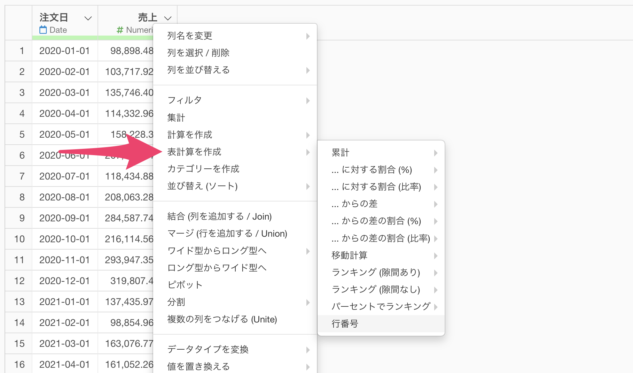Open the 売上 column dropdown arrow
Screen dimensions: 633x373
coord(168,18)
